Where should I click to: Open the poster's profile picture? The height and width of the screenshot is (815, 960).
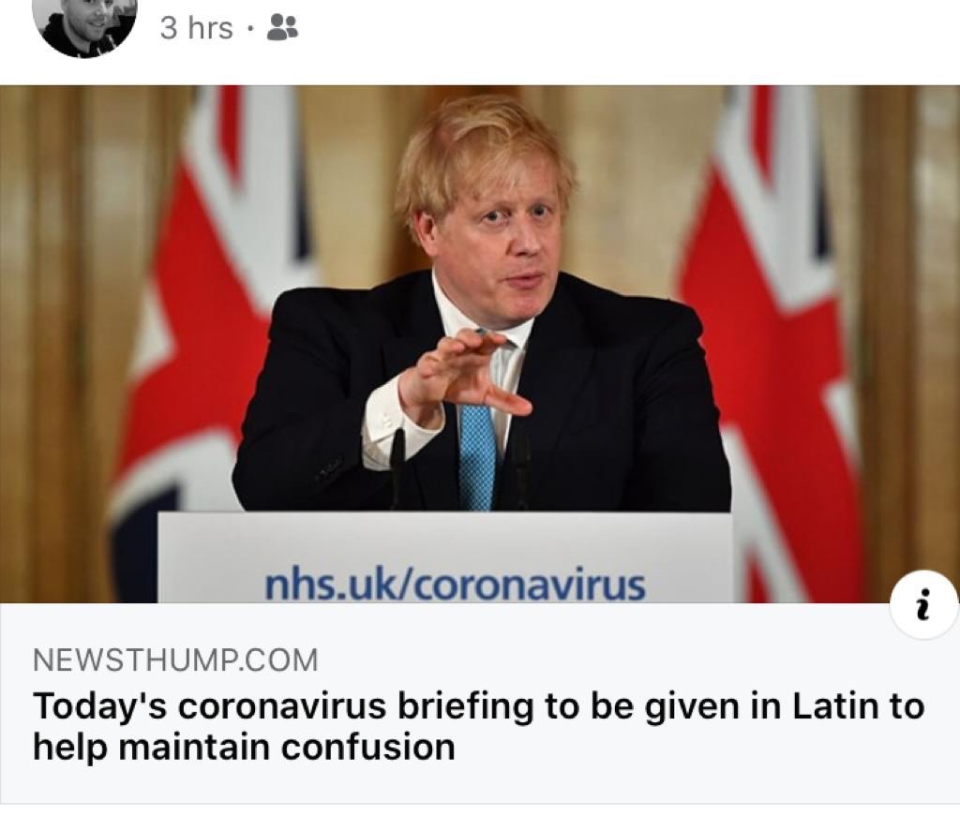pos(83,25)
